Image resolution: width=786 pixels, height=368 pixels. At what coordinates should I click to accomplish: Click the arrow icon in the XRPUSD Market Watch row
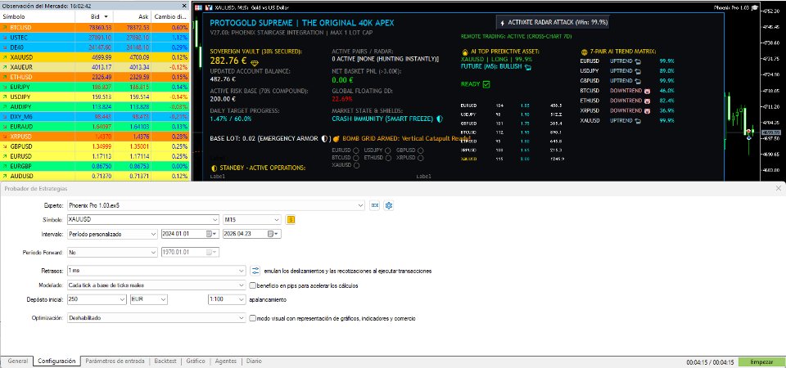point(5,137)
